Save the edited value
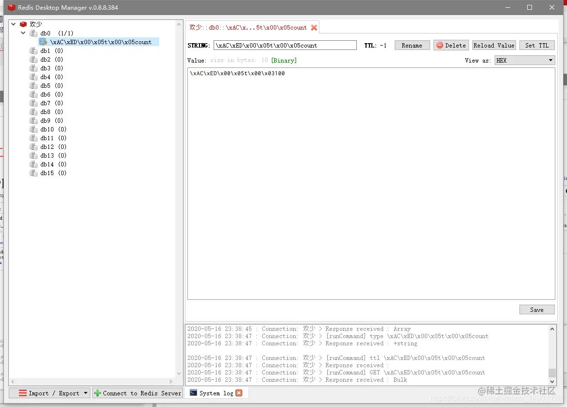The image size is (567, 407). point(536,310)
